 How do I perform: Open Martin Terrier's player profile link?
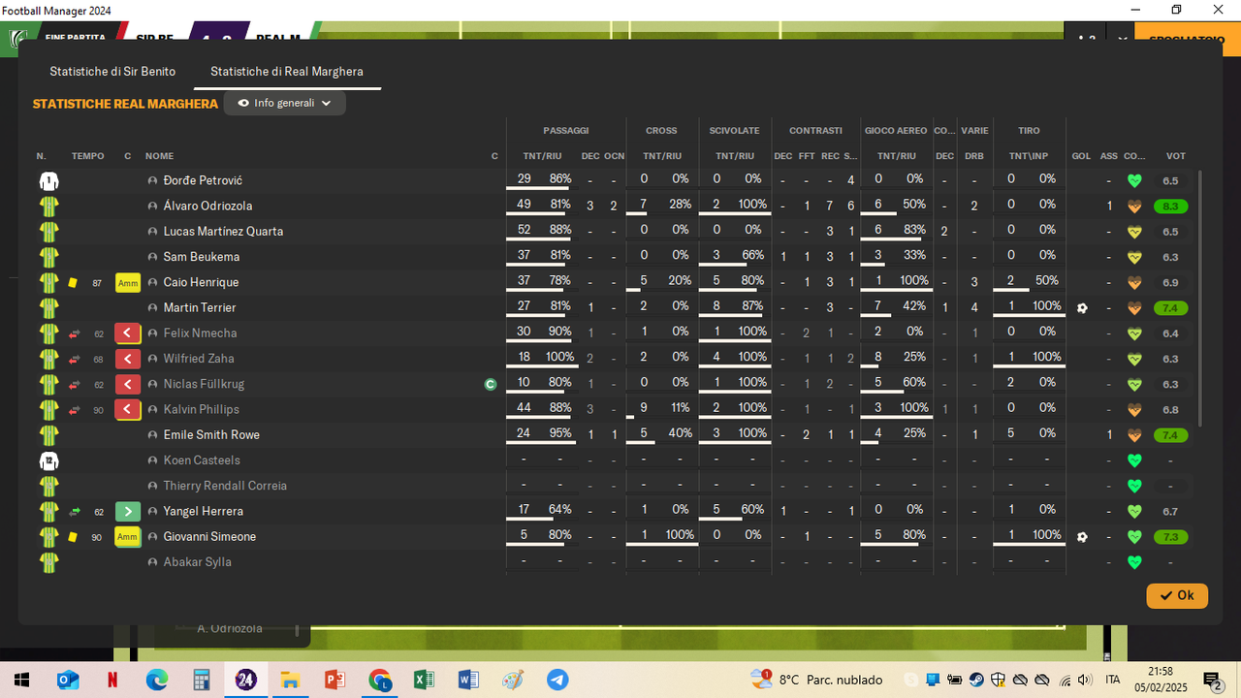pos(200,308)
